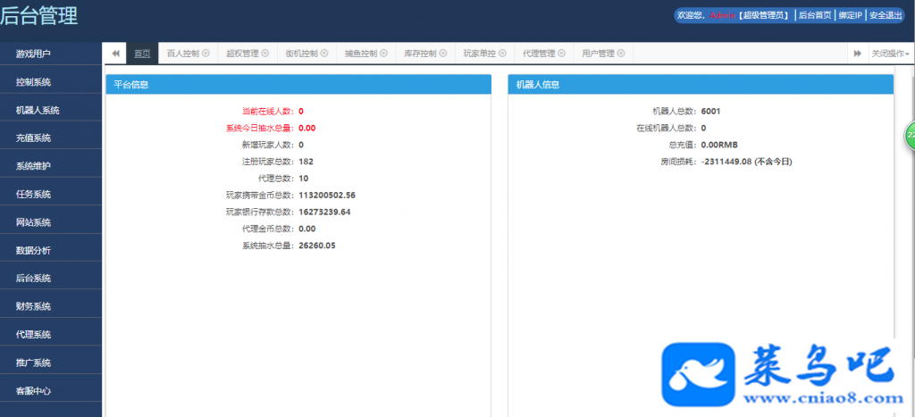Close the 捕鱼控制 tab with its x icon

pos(384,53)
